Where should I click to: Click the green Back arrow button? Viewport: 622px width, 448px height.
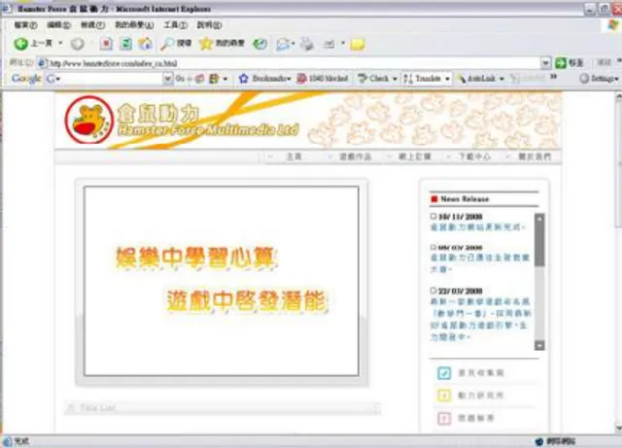tap(20, 44)
